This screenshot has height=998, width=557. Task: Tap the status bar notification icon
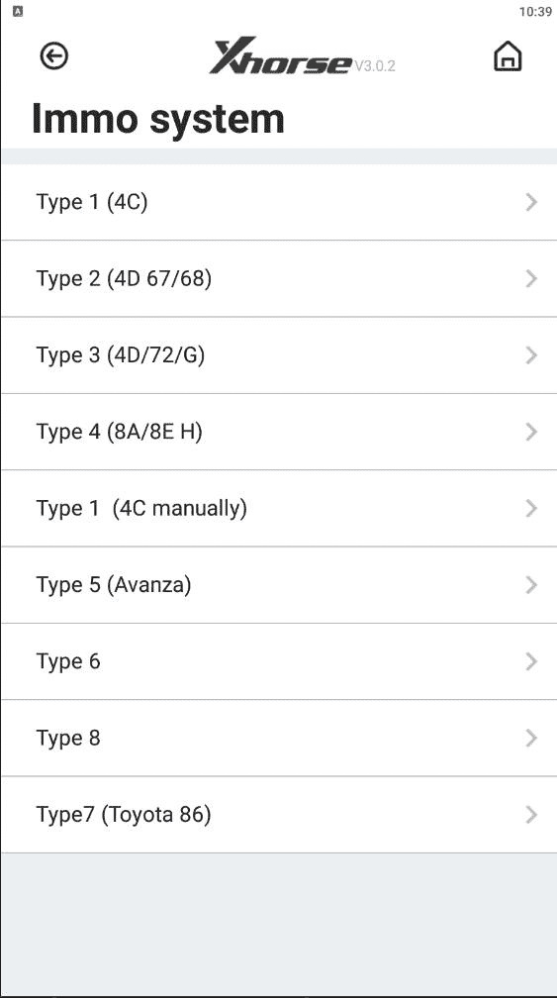[x=17, y=12]
